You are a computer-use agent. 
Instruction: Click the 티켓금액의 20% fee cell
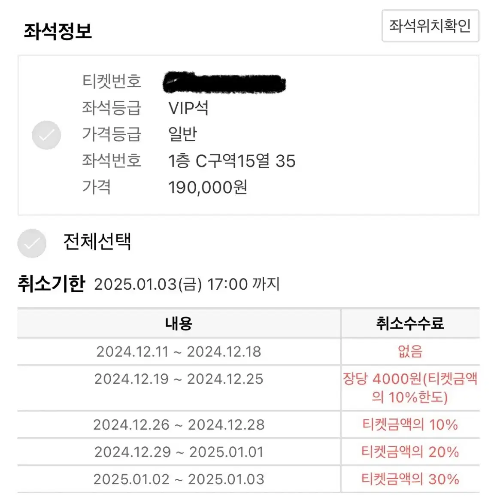410,452
